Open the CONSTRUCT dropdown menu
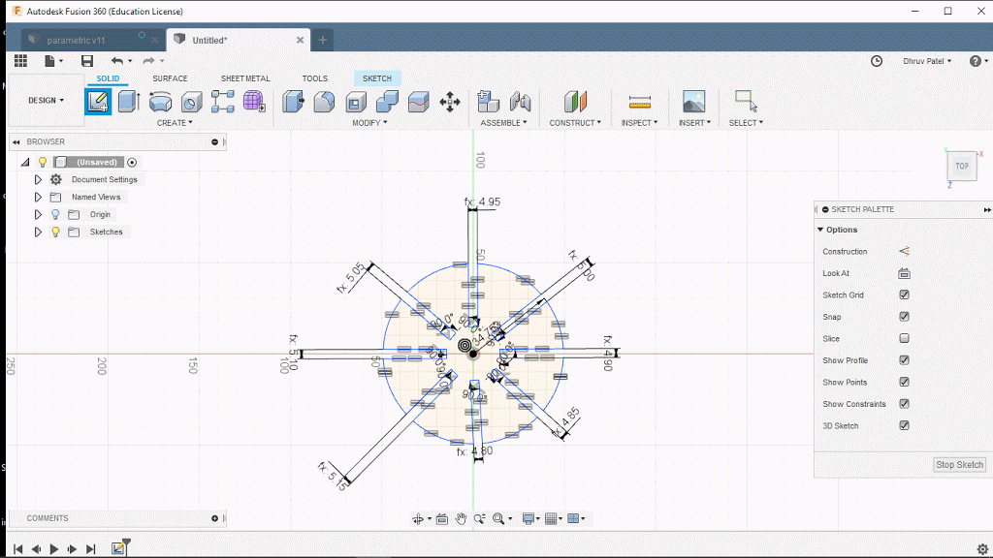This screenshot has height=558, width=993. (x=575, y=123)
